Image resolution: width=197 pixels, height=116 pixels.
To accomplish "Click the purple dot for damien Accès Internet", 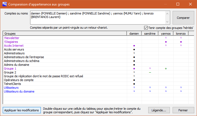I will [134, 46].
